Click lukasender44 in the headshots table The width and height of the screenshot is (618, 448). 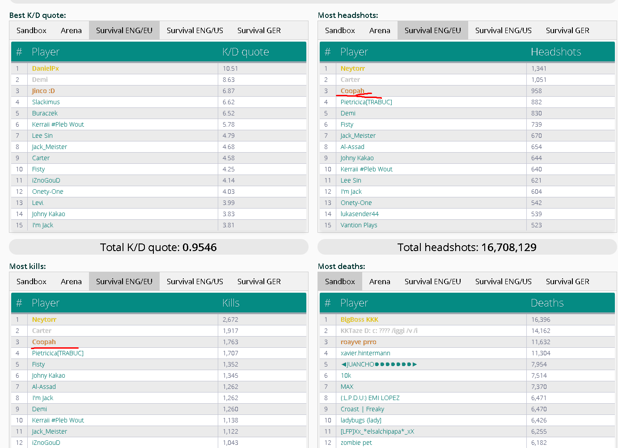(360, 214)
